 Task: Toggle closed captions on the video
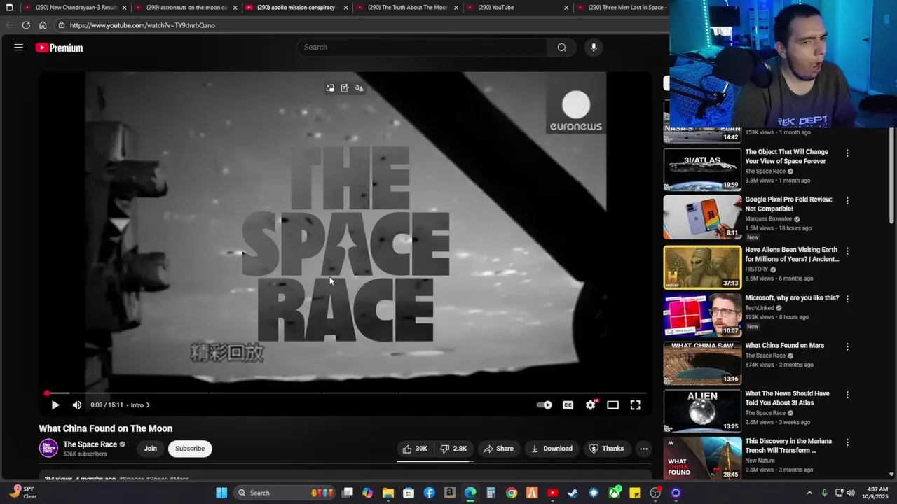coord(568,405)
